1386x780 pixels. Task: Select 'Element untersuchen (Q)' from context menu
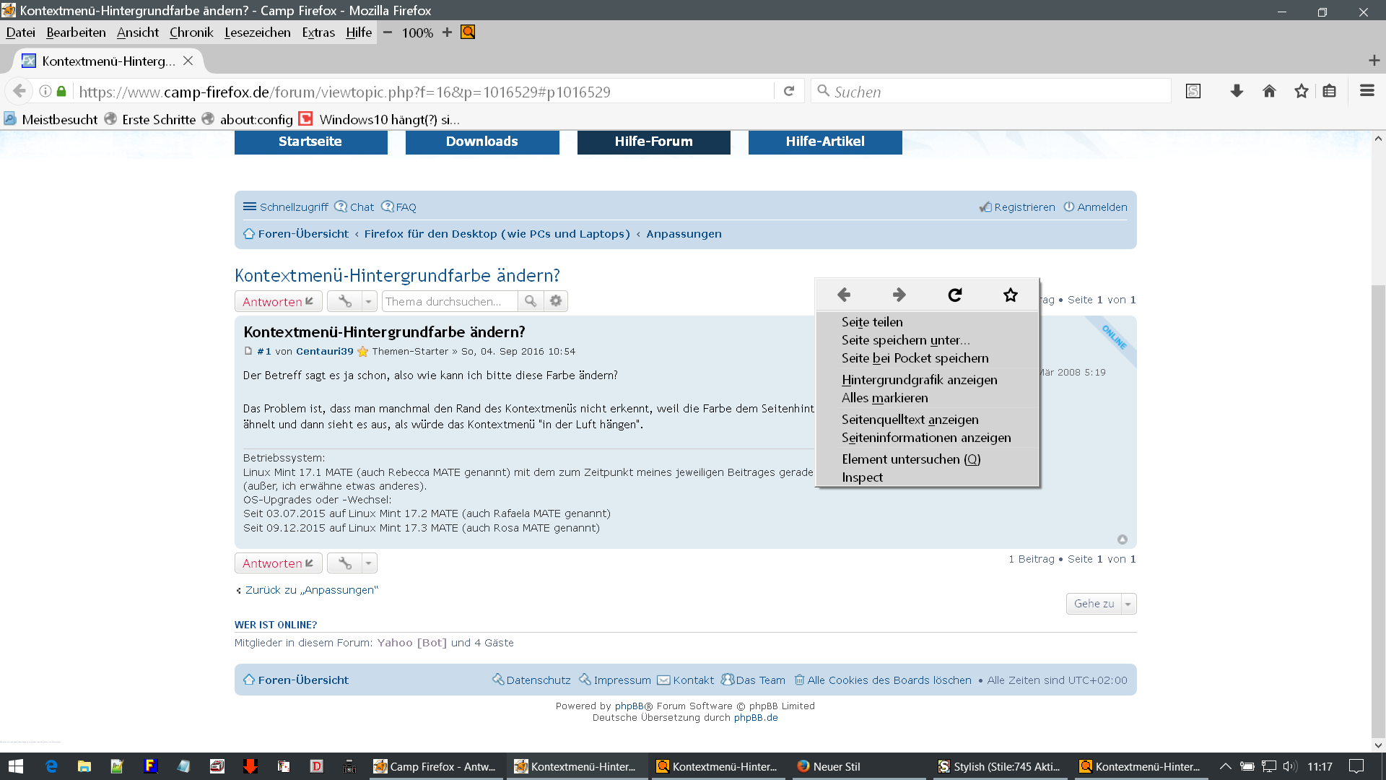pos(911,459)
